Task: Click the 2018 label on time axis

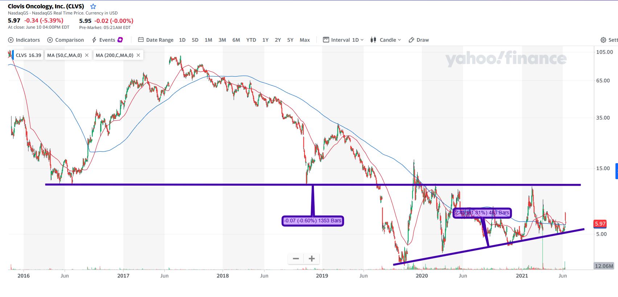Action: click(x=223, y=276)
